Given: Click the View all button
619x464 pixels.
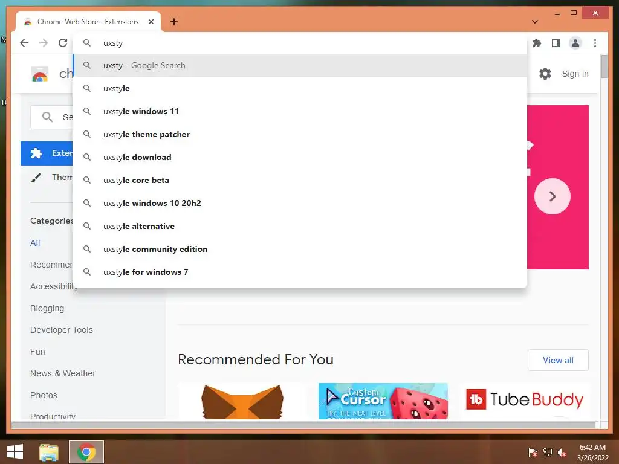Looking at the screenshot, I should (558, 360).
